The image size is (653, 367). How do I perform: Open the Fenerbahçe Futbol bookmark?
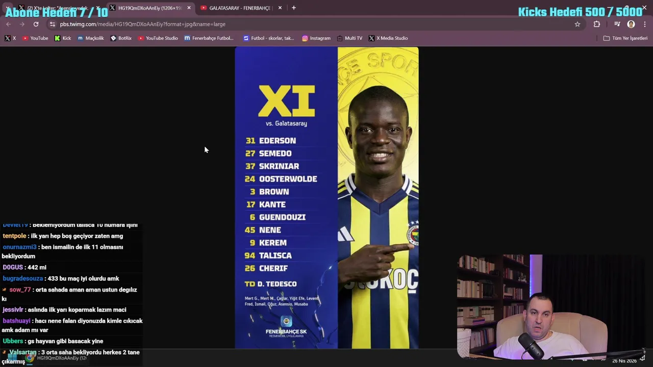209,38
